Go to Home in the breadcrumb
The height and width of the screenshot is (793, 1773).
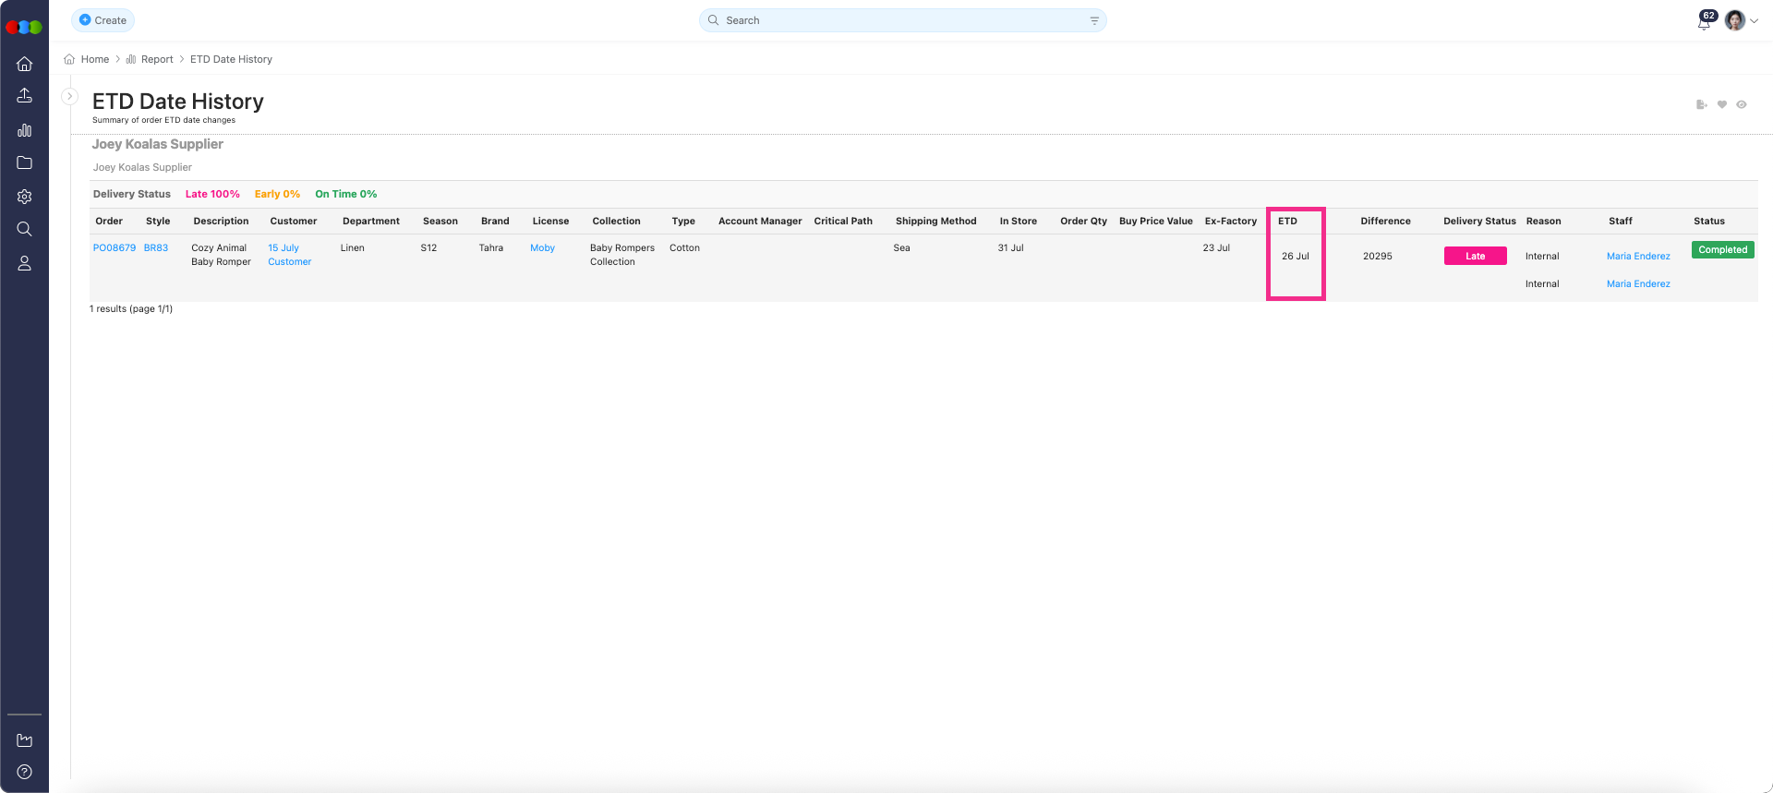point(94,59)
